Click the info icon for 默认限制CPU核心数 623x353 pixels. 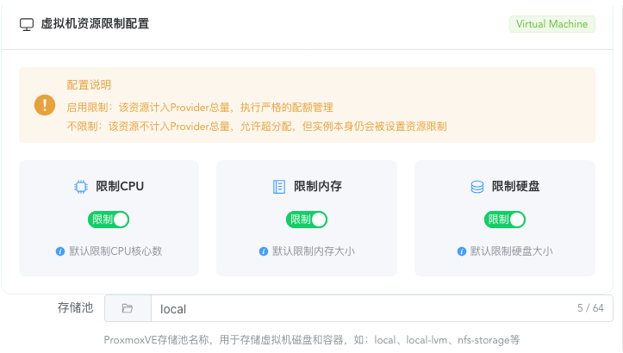pos(60,251)
